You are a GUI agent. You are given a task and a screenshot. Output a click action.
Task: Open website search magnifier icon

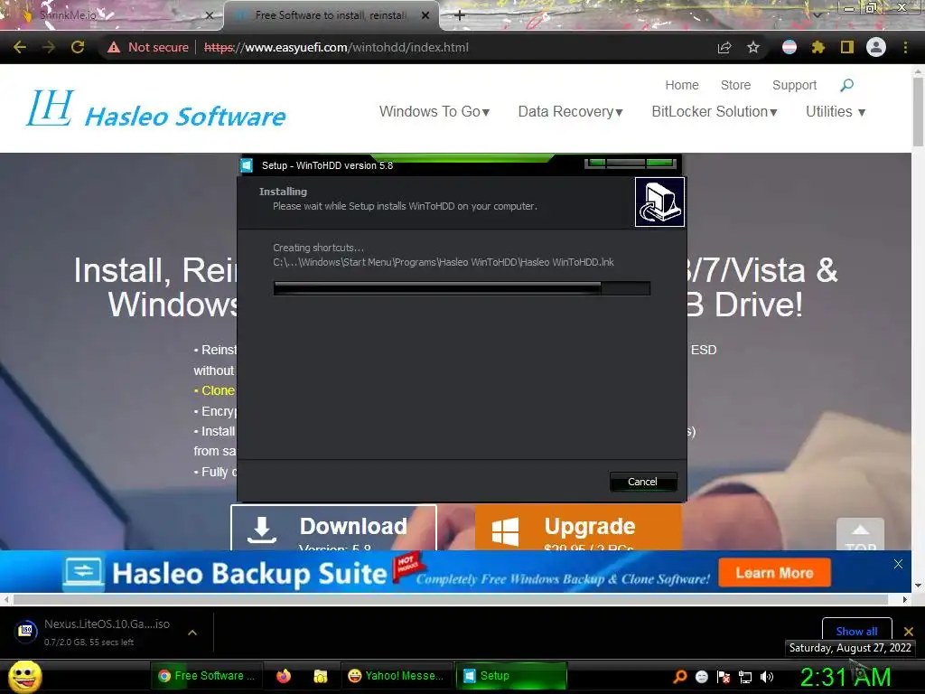coord(846,85)
